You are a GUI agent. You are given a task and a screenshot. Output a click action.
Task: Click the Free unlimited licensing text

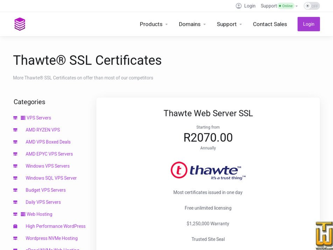click(x=208, y=208)
